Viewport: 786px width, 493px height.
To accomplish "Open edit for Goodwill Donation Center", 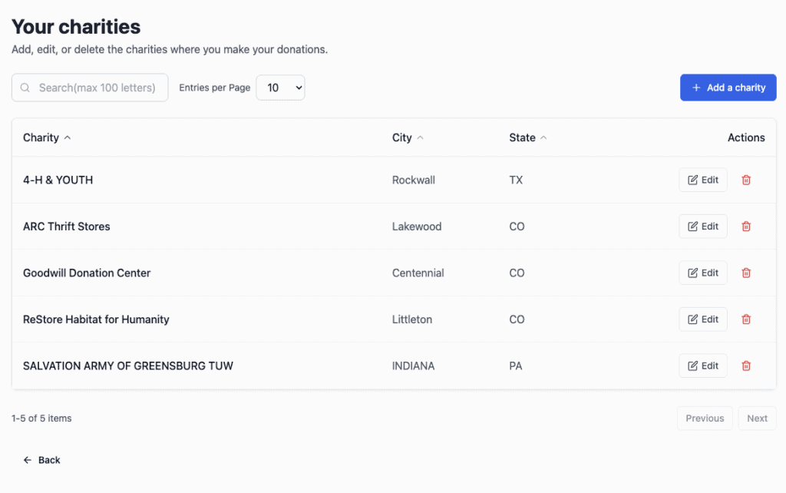I will coord(702,273).
